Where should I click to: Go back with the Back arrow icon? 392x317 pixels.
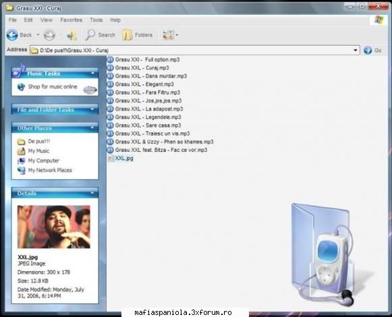12,35
